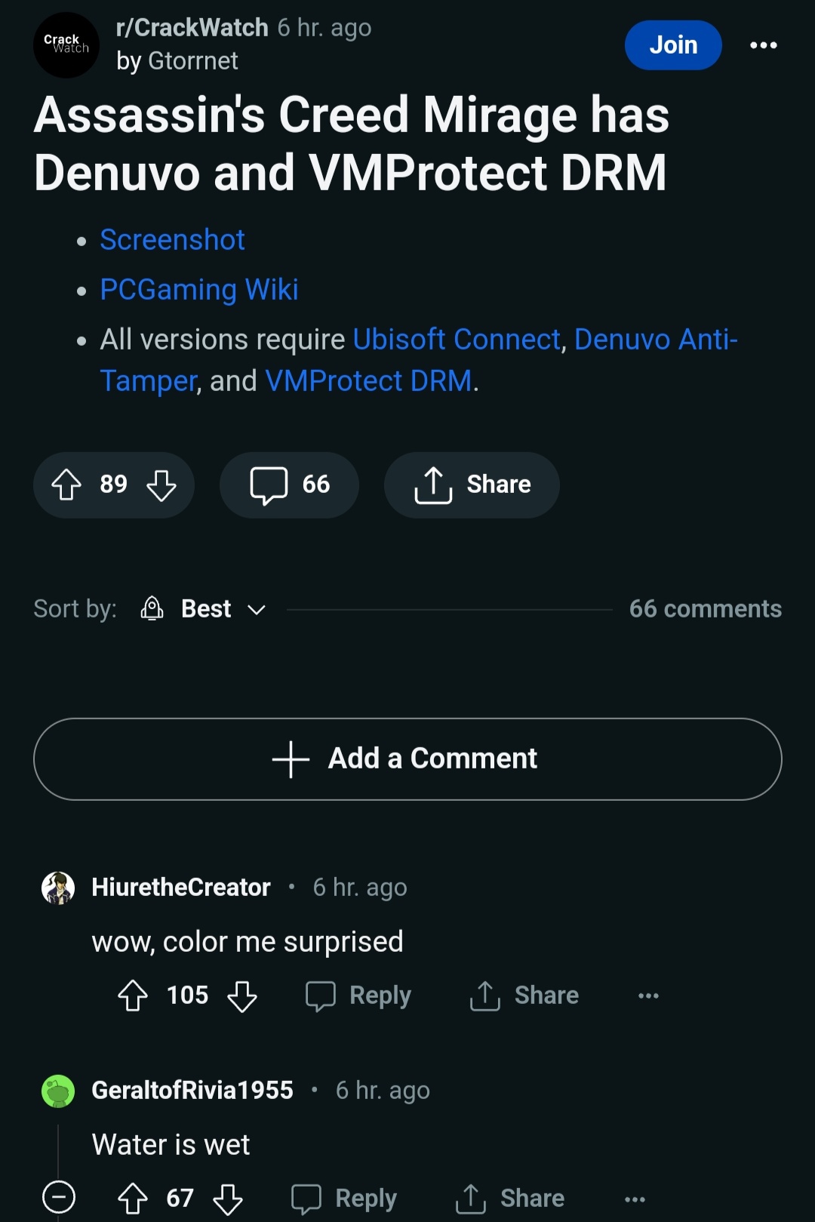Screen dimensions: 815x1222
Task: Upvote the Assassin's Creed Mirage post
Action: pos(66,485)
